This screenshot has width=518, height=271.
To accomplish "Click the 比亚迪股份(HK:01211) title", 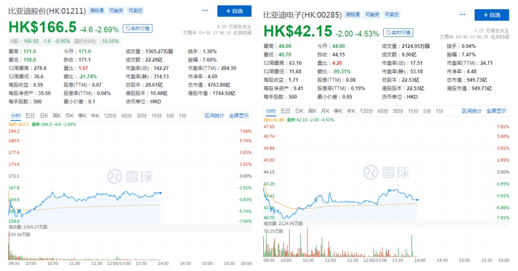I will tap(47, 11).
